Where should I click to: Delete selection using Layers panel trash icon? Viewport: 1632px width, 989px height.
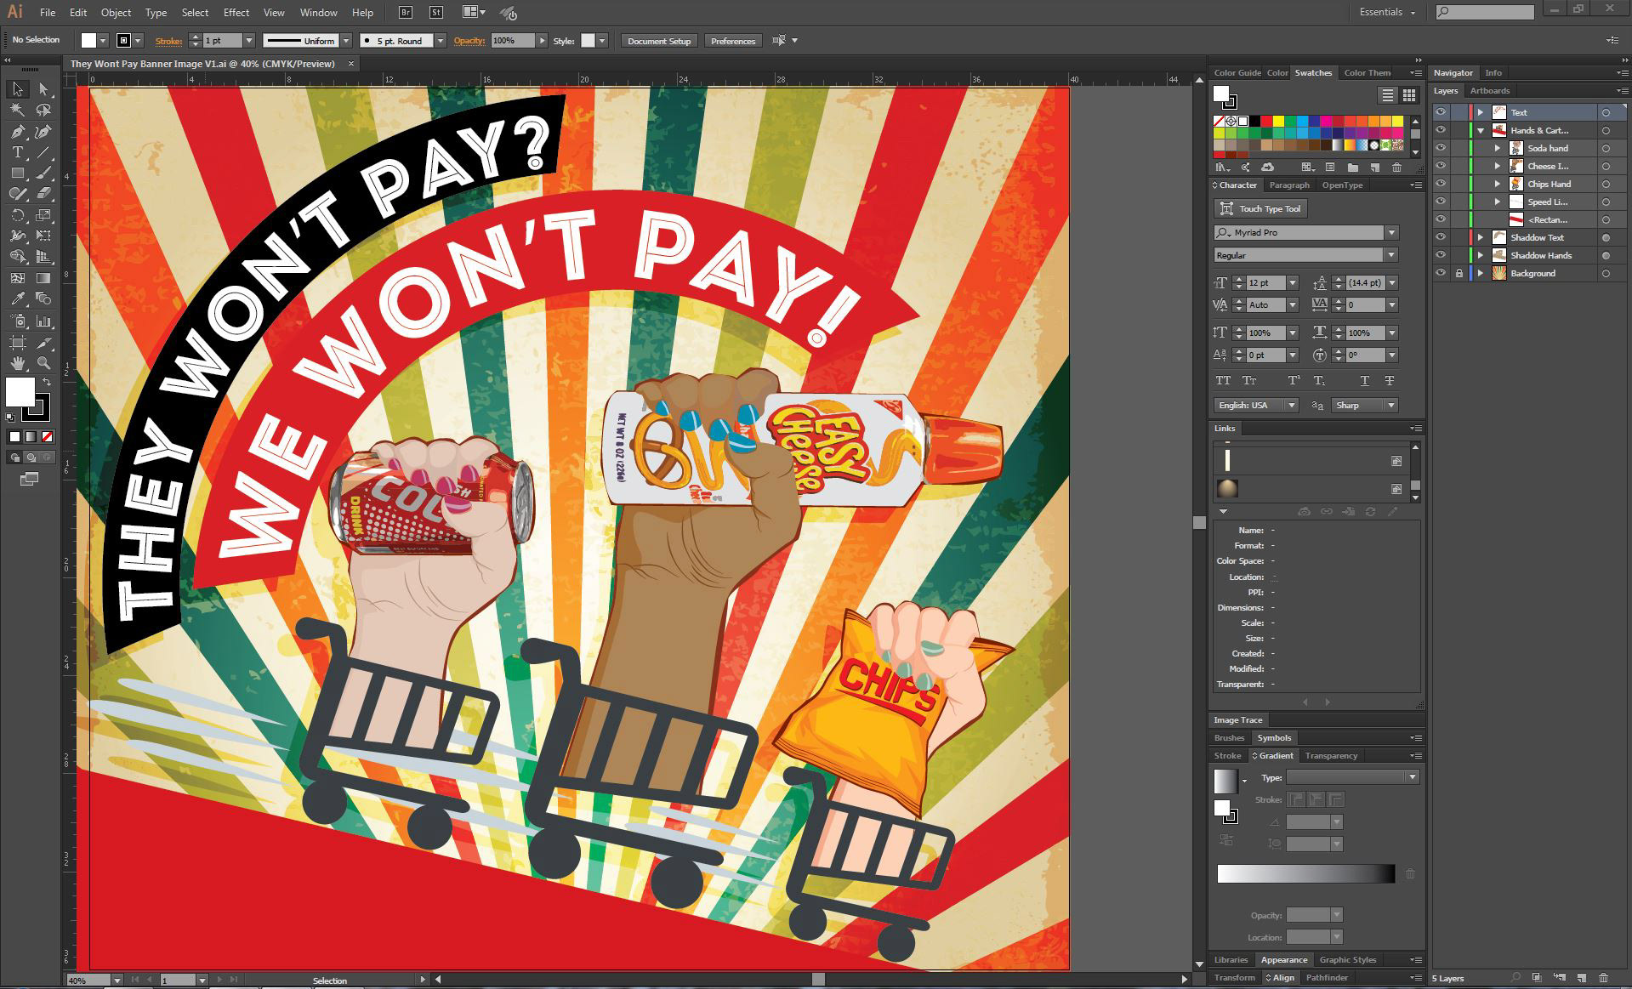(x=1603, y=978)
